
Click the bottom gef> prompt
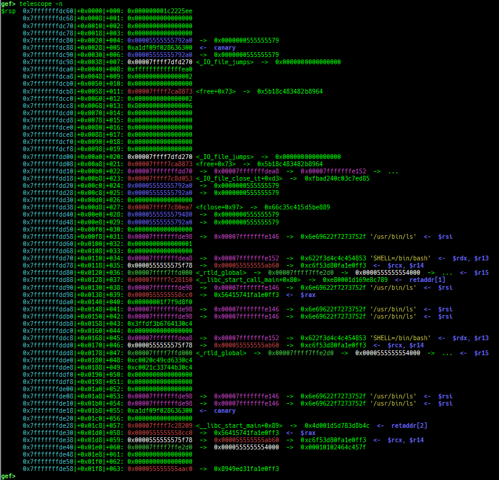pos(8,476)
